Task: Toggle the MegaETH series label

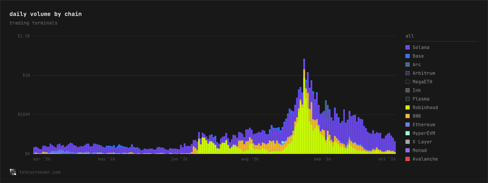Action: coord(422,82)
